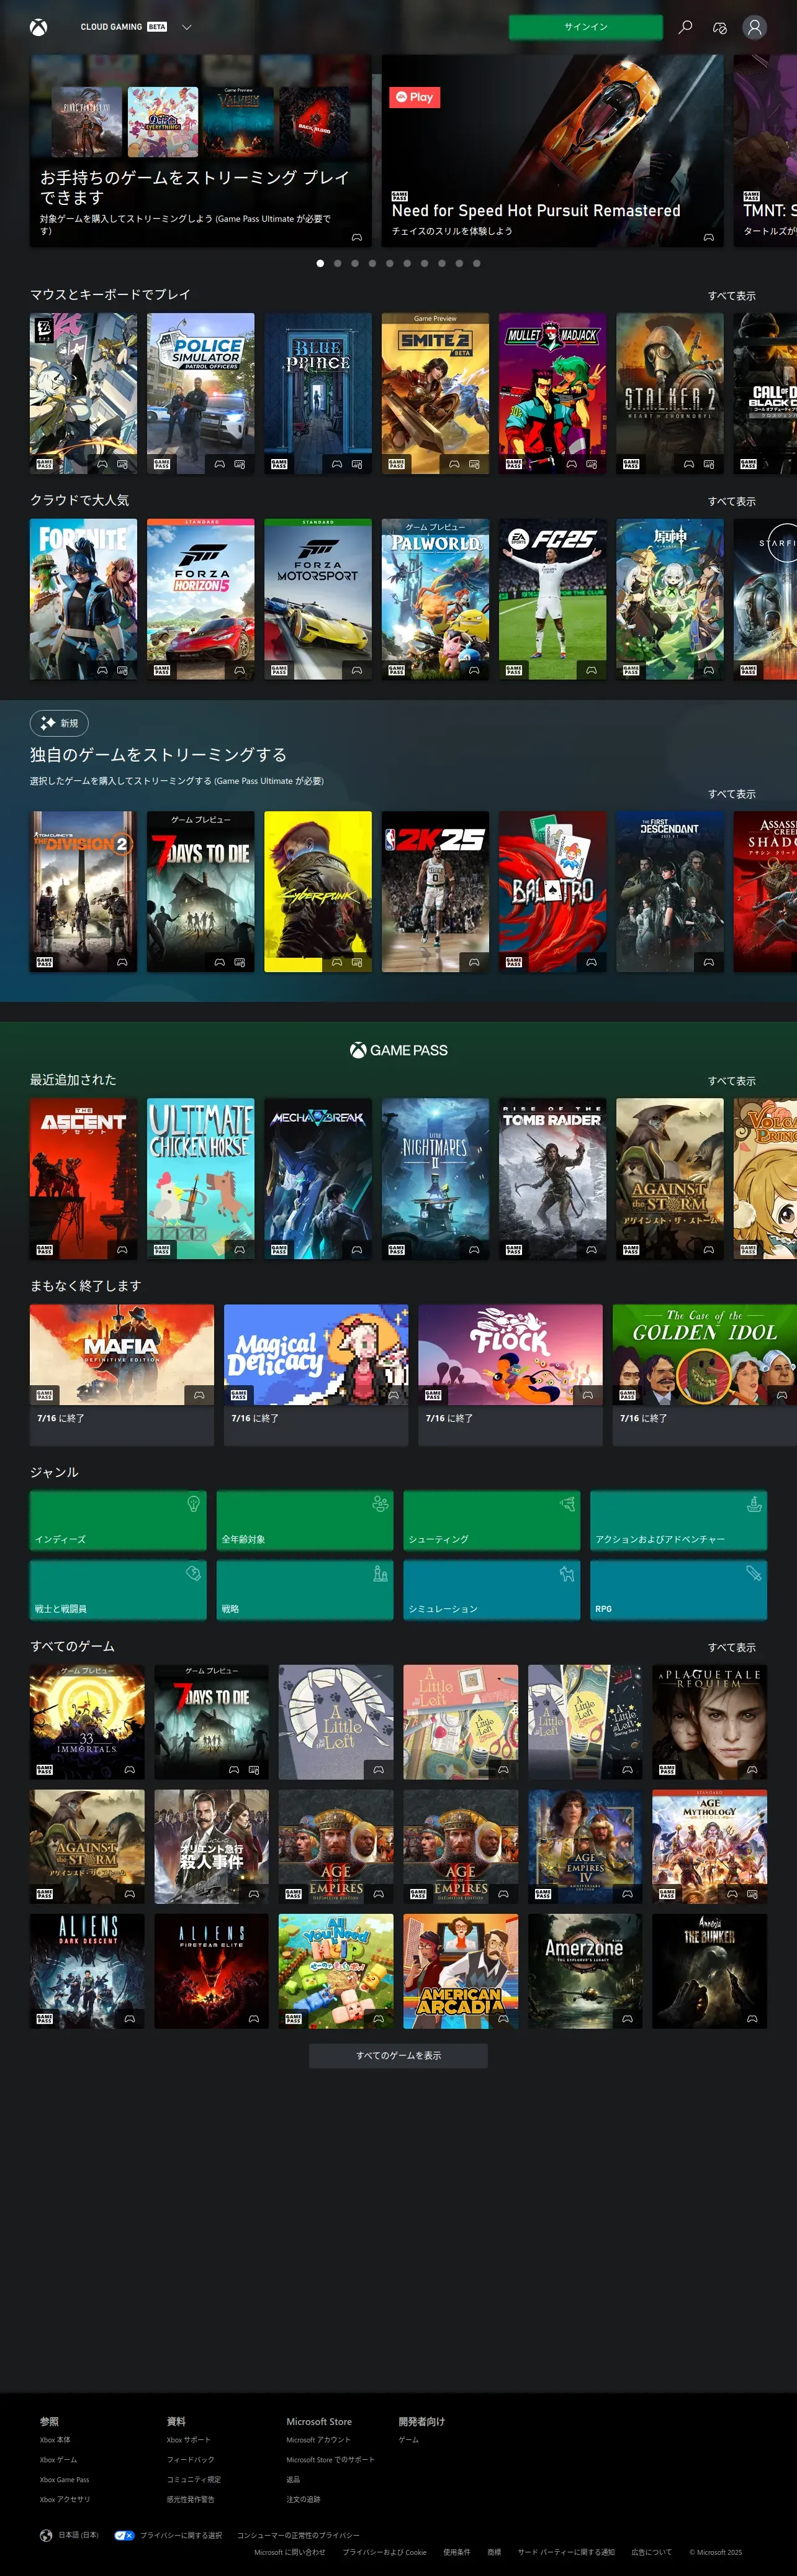This screenshot has height=2576, width=797.
Task: Open Forza Horizon 5 tile
Action: click(200, 599)
